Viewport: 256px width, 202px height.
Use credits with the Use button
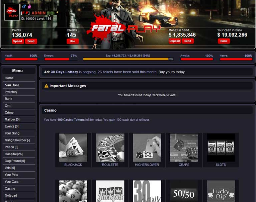(x=73, y=41)
